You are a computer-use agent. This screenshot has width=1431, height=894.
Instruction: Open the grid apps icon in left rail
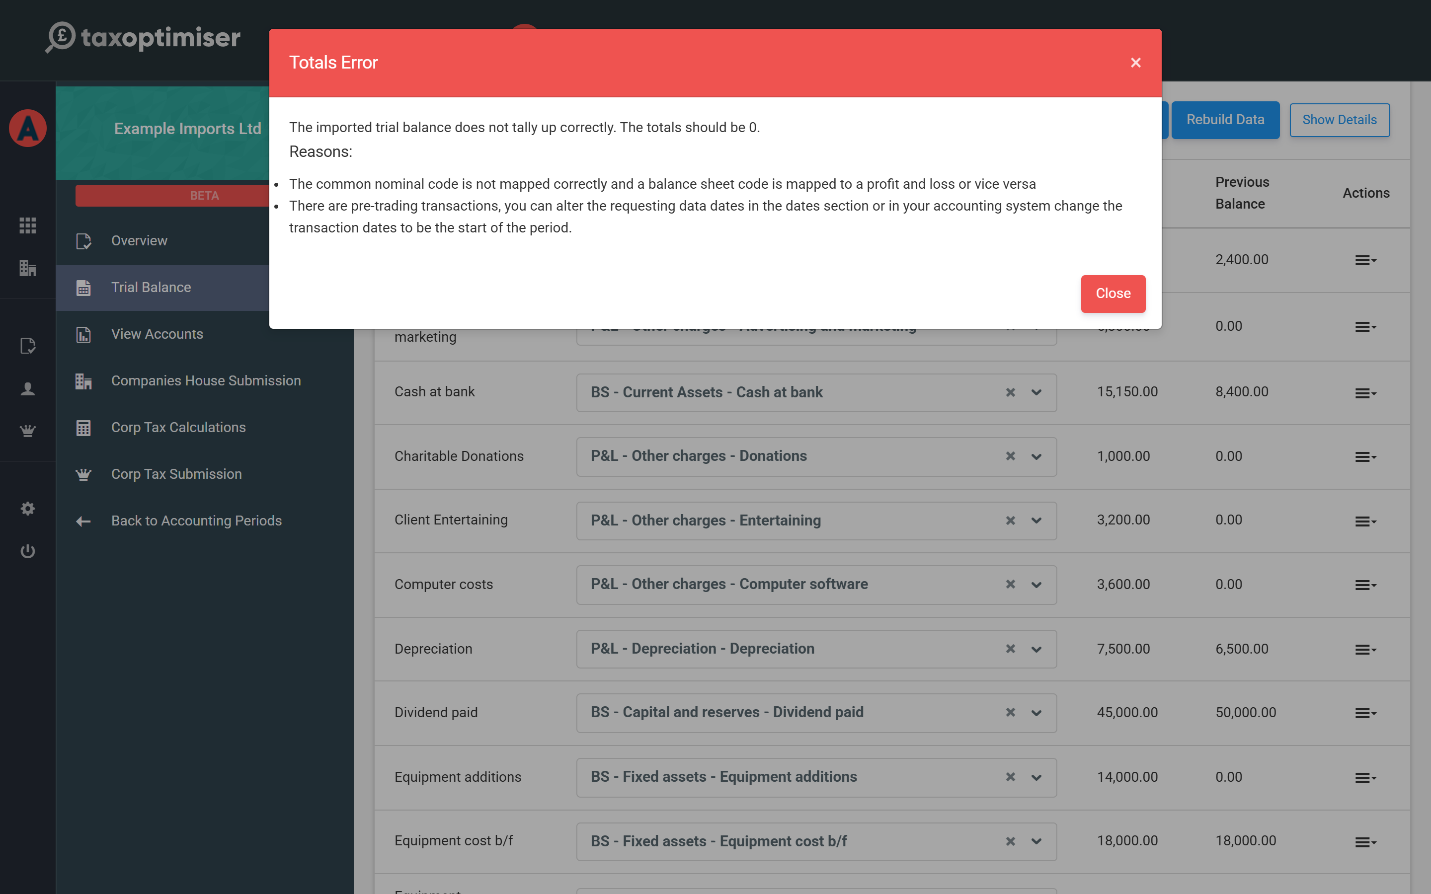click(28, 225)
